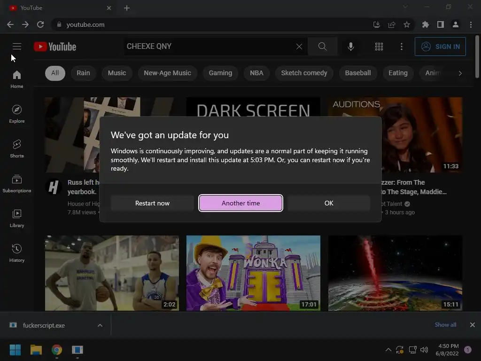This screenshot has height=361, width=481.
Task: Show more filter chips with the right arrow
Action: pyautogui.click(x=460, y=73)
